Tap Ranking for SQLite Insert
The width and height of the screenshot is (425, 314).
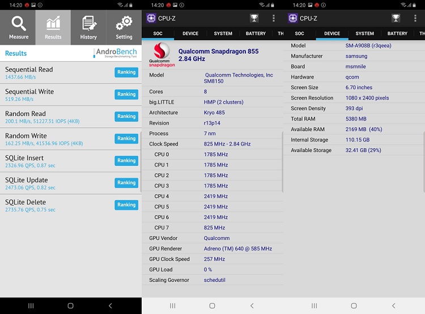[x=126, y=161]
